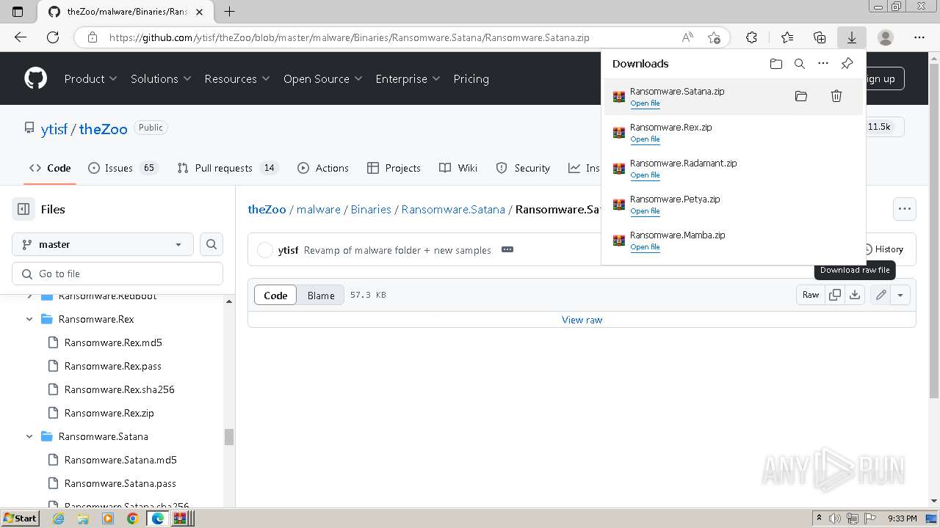Click the View raw link
This screenshot has width=940, height=528.
pyautogui.click(x=582, y=320)
